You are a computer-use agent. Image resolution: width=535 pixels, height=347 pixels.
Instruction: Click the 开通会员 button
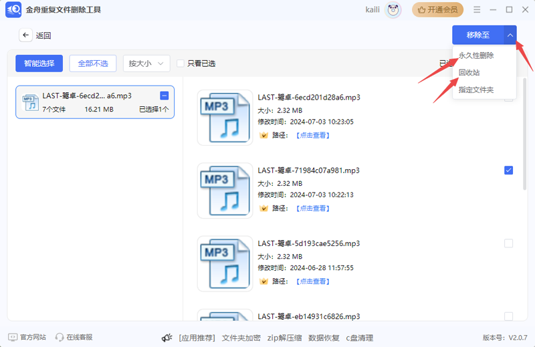(x=437, y=10)
